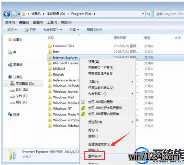The width and height of the screenshot is (184, 165).
Task: Expand the arrow after Program Files in address bar
Action: 95,14
